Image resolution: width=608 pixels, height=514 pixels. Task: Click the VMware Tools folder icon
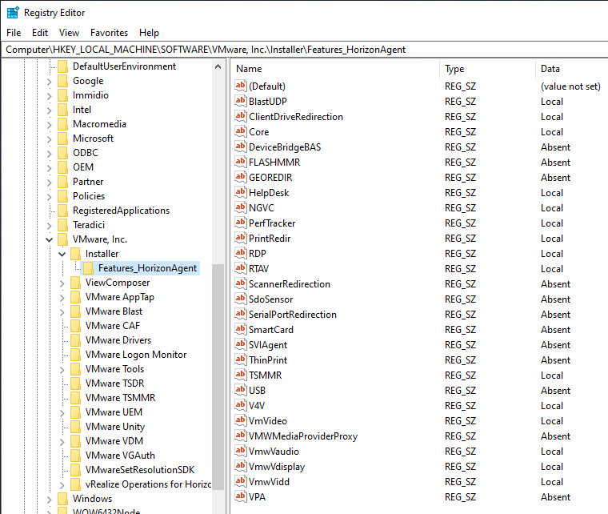(x=76, y=369)
